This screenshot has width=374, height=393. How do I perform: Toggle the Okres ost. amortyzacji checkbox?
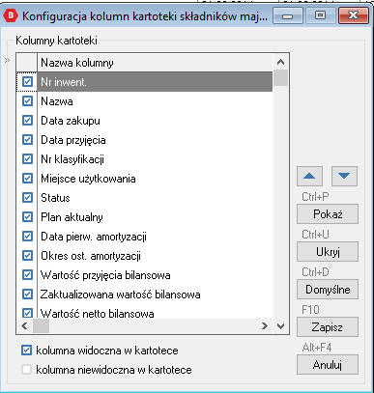pos(27,256)
